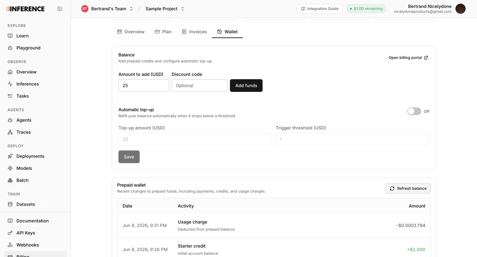
Task: Click the Usage charge activity entry
Action: point(206,225)
